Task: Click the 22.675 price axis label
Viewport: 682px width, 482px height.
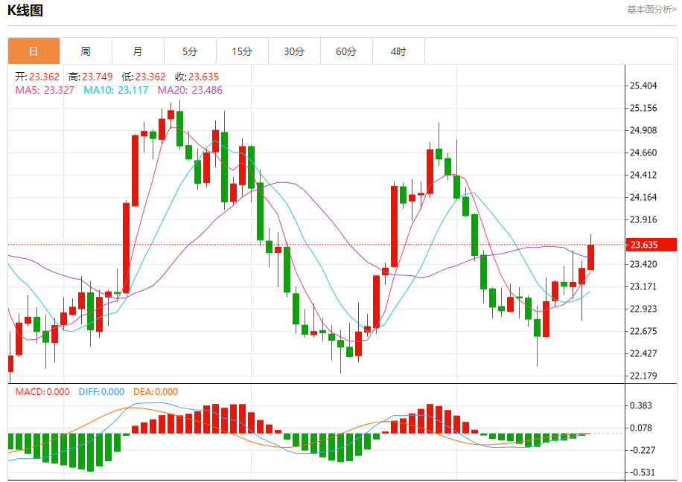Action: coord(643,331)
